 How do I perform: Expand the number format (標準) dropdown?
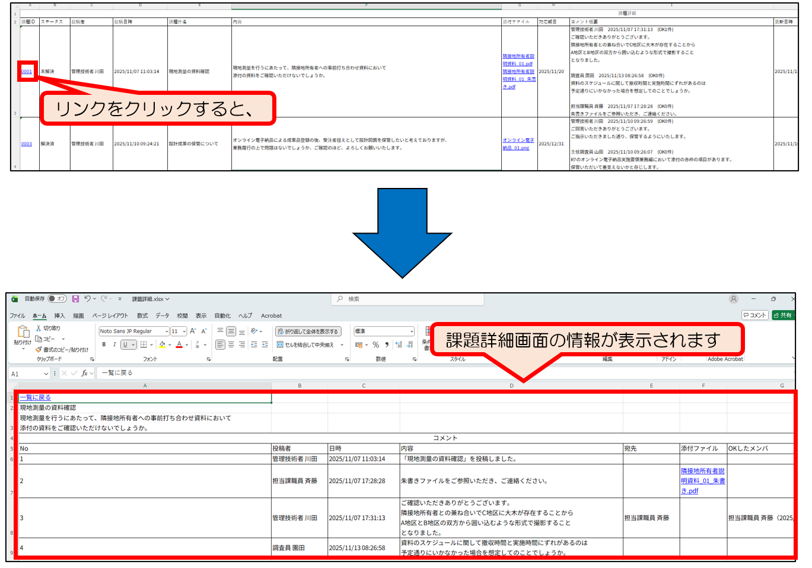click(411, 331)
